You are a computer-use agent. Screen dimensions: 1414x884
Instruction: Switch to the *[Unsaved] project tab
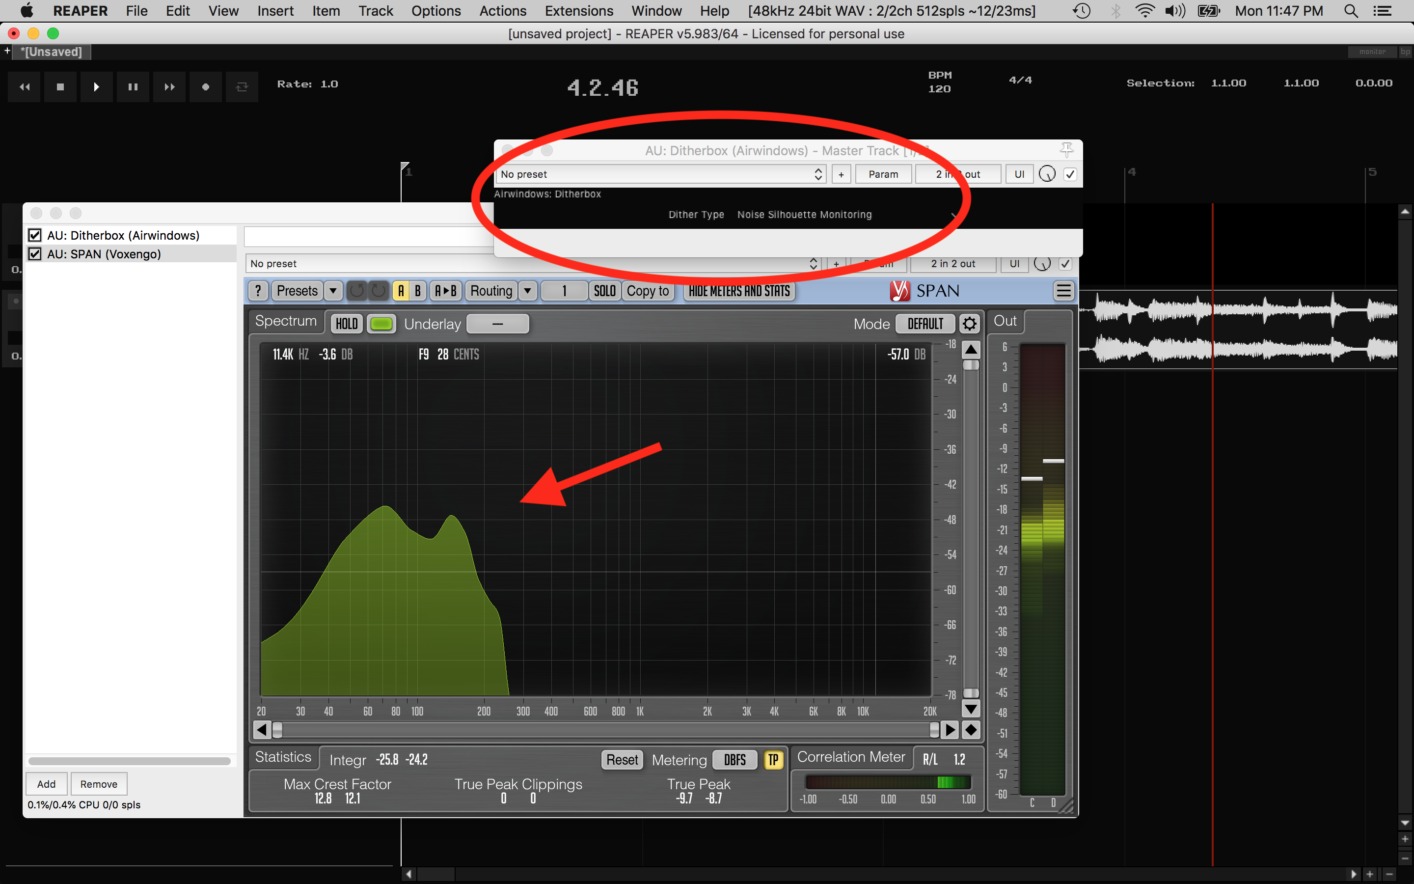point(52,52)
